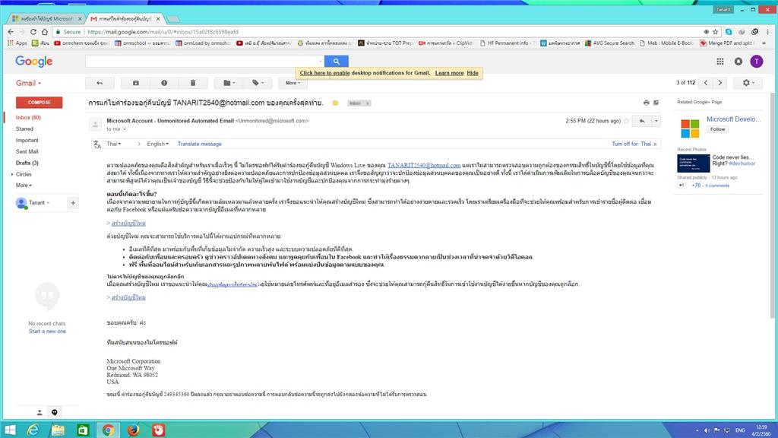Switch to the Microsoft account tab

pos(46,18)
